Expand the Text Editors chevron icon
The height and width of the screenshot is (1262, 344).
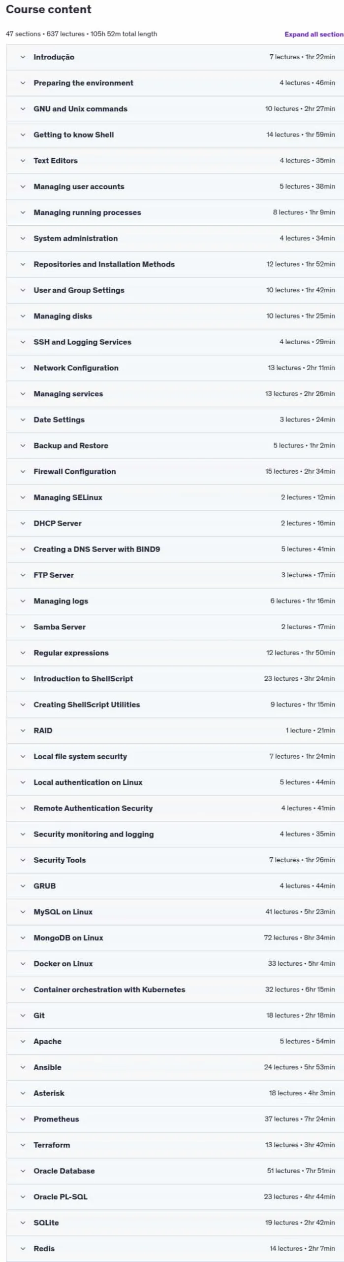pos(23,161)
